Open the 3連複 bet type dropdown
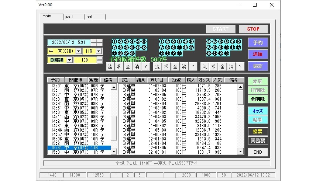This screenshot has width=316, height=181. (x=69, y=60)
